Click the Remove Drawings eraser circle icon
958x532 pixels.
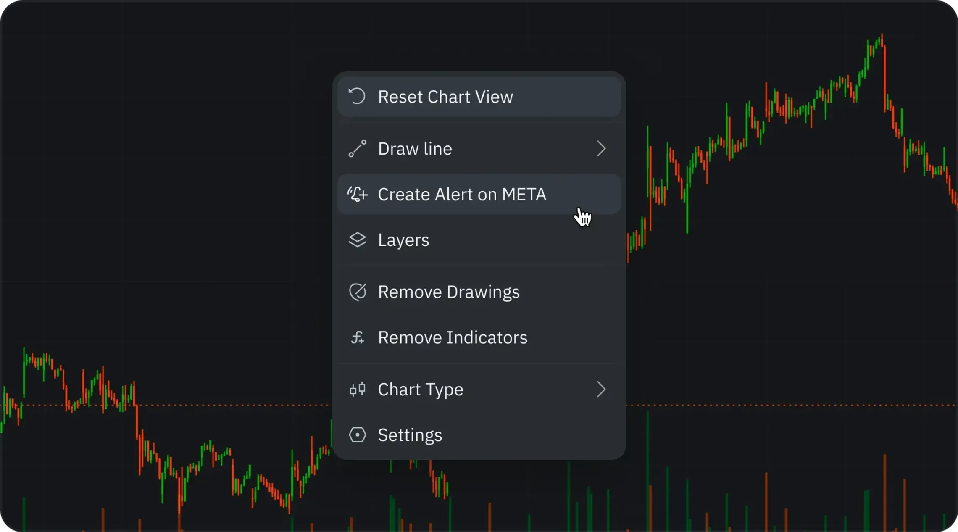(x=357, y=292)
